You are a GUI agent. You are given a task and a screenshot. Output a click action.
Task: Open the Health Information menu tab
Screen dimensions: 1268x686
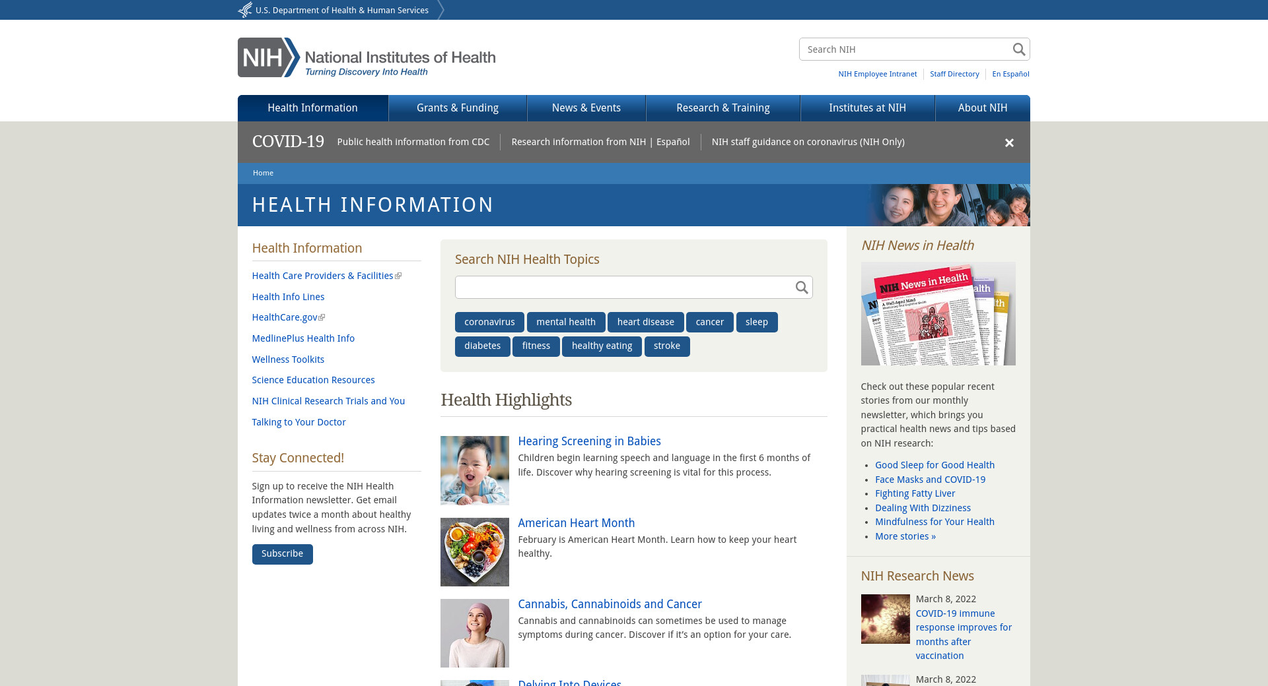coord(313,108)
